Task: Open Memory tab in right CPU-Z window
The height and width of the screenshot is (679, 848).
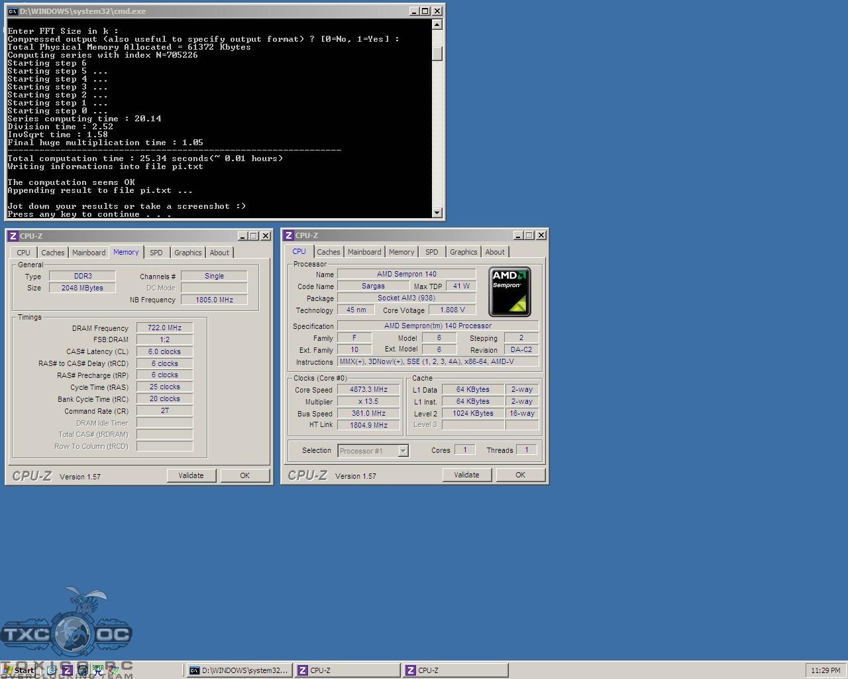Action: (x=401, y=252)
